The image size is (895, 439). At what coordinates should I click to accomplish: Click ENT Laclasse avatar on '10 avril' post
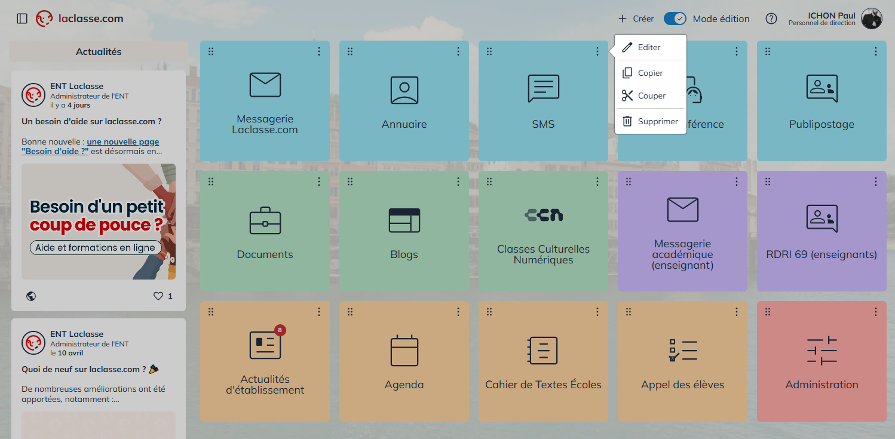(33, 343)
